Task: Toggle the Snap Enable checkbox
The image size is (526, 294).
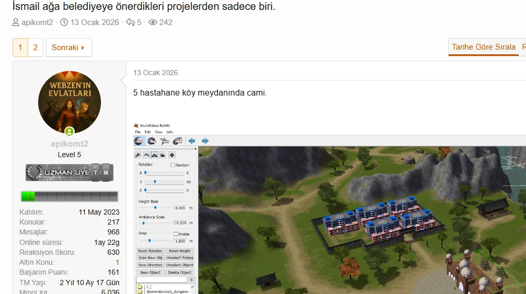Action: (176, 234)
